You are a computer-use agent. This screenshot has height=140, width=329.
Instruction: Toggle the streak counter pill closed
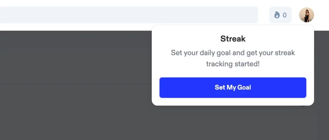[x=280, y=15]
